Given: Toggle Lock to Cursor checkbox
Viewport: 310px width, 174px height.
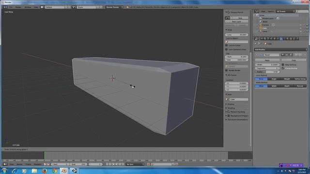Looking at the screenshot, I should (x=227, y=45).
